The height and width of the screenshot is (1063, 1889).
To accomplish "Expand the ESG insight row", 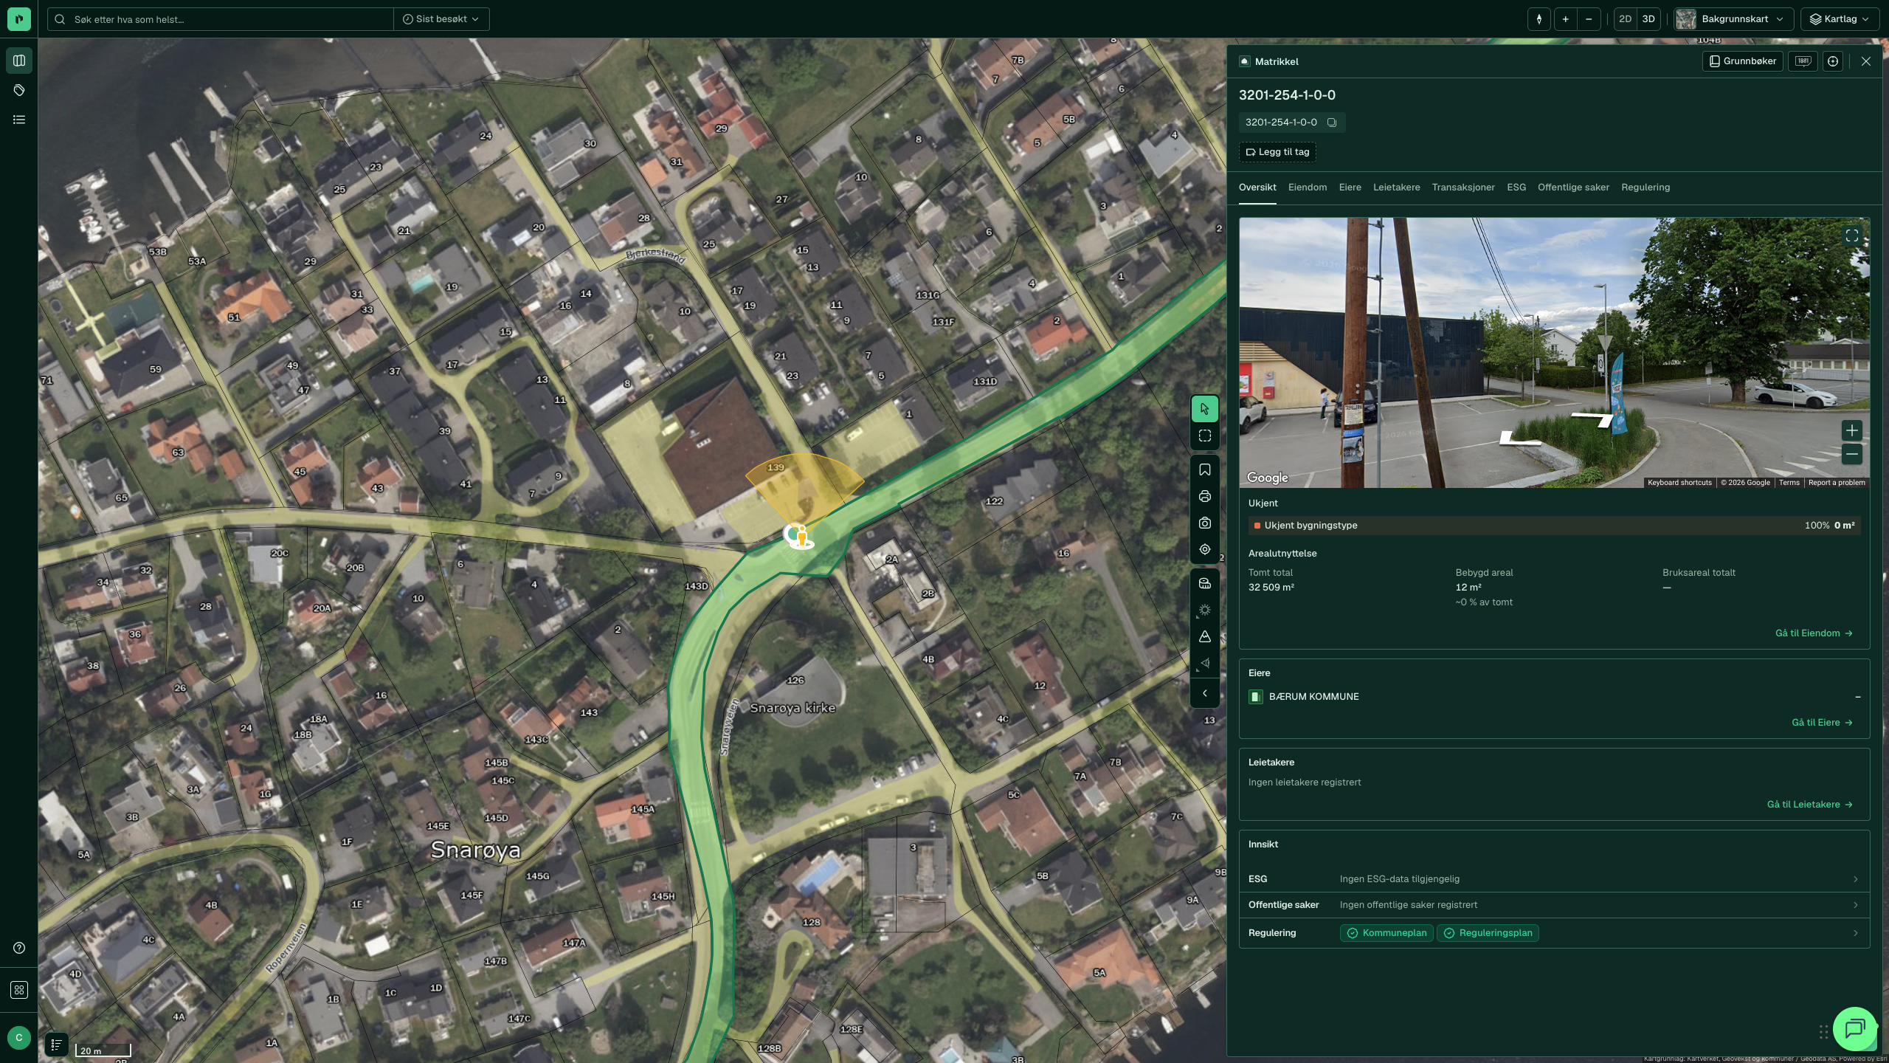I will tap(1554, 879).
